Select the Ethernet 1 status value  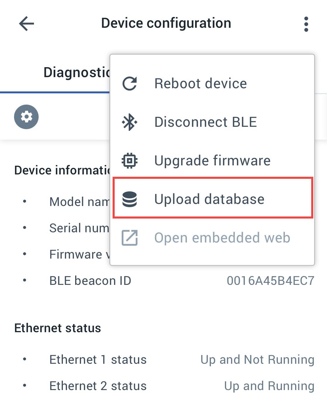258,359
